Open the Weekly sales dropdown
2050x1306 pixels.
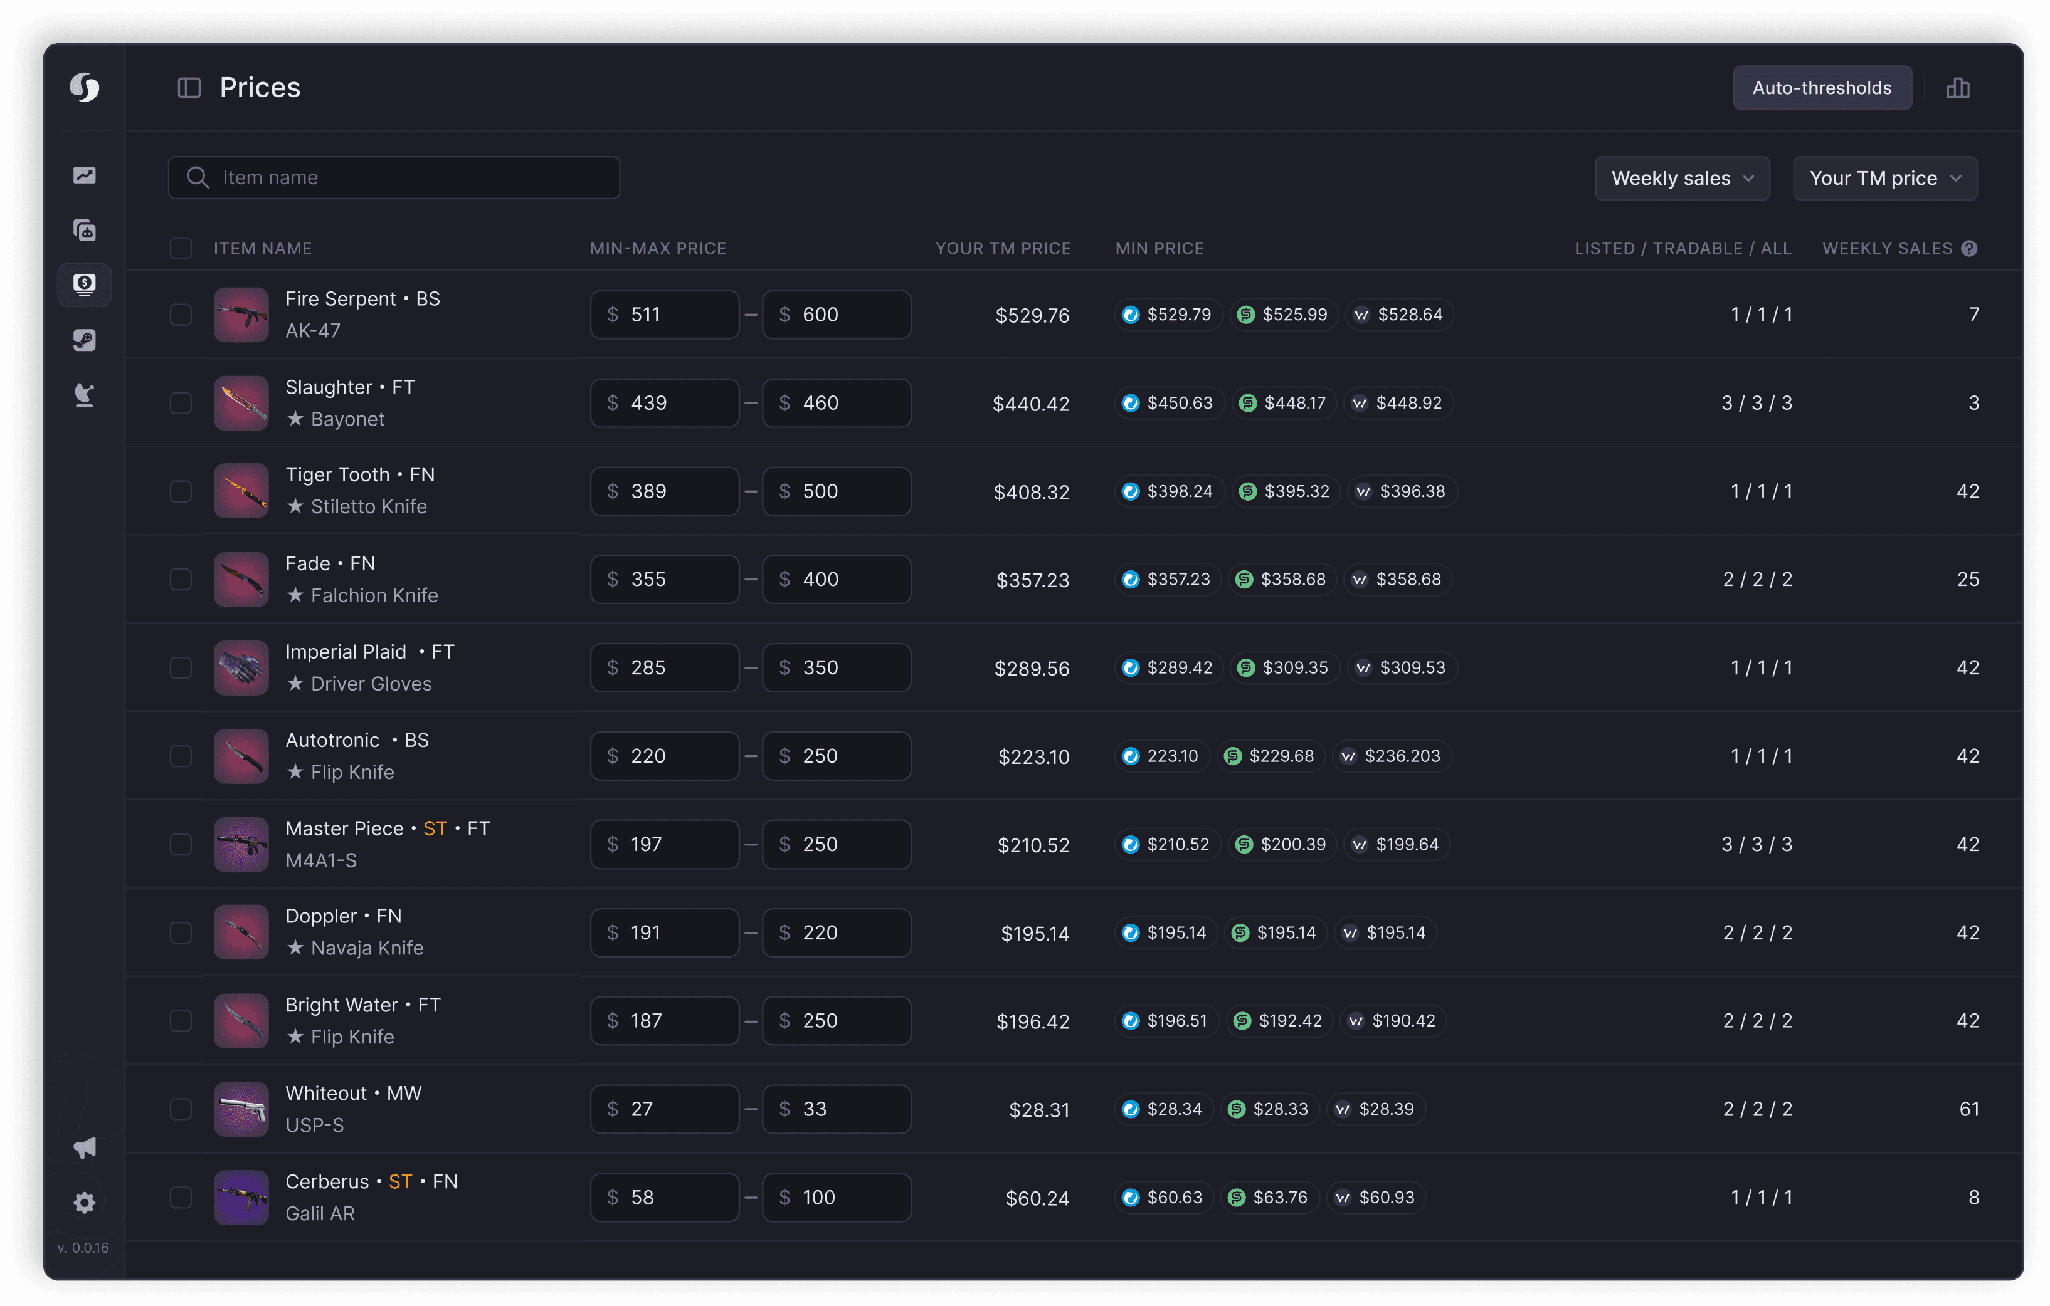(x=1681, y=179)
